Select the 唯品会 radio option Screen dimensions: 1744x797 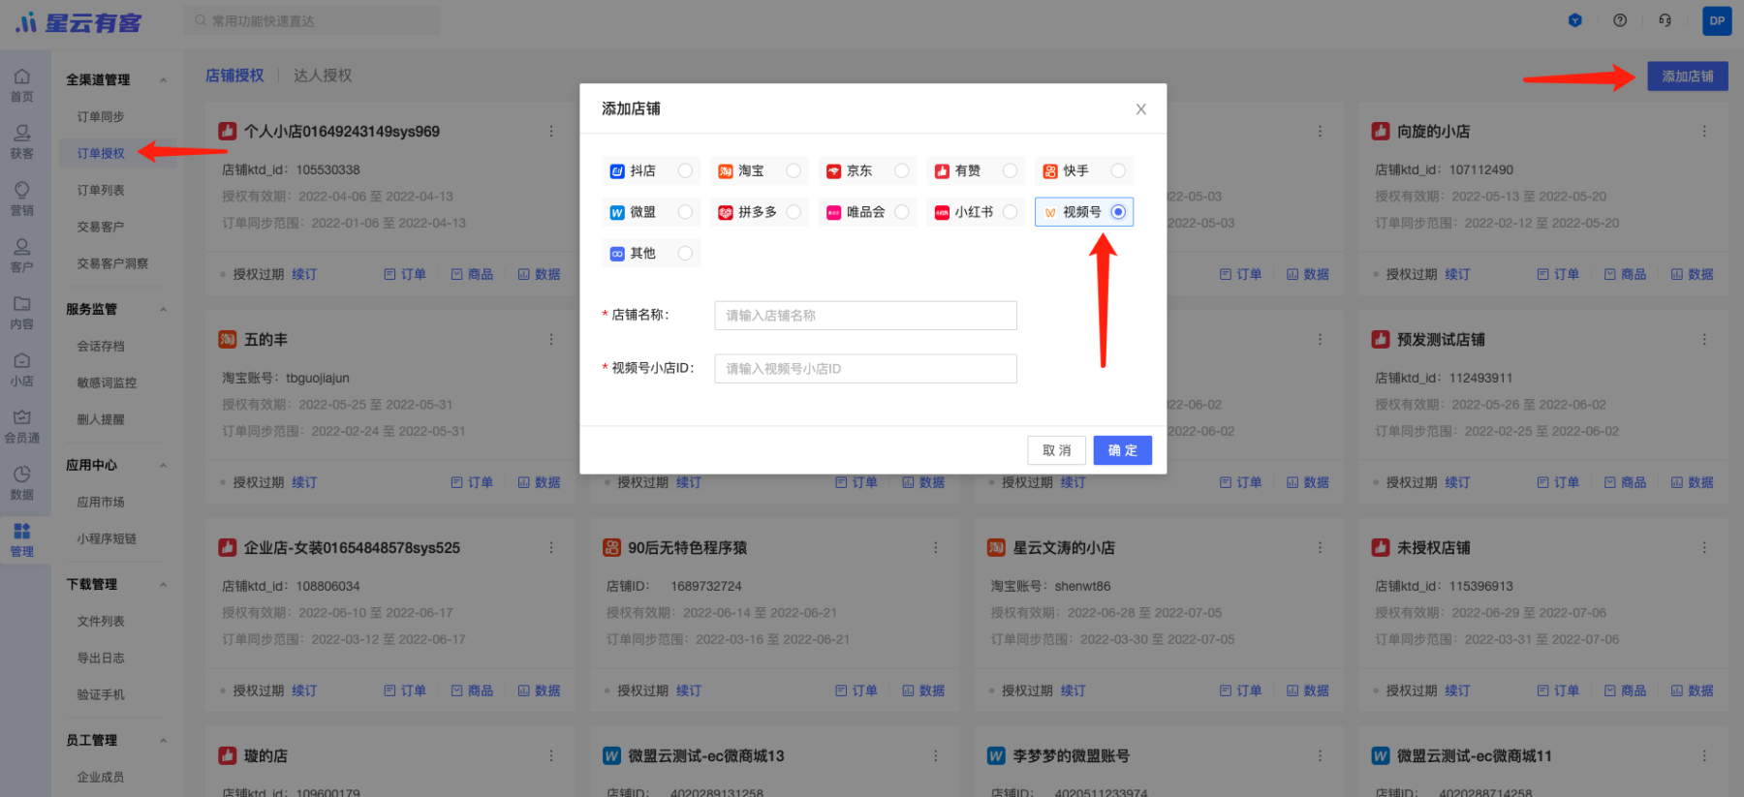(x=902, y=212)
